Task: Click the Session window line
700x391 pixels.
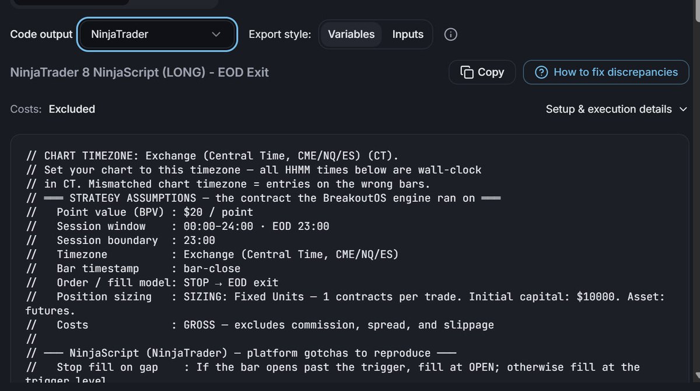Action: click(x=178, y=226)
